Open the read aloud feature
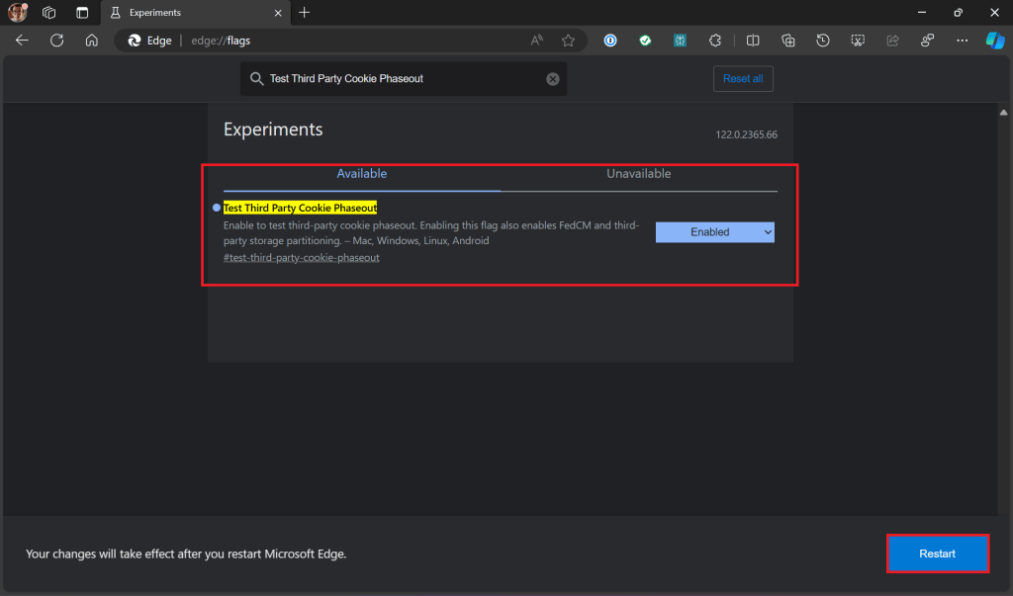The width and height of the screenshot is (1013, 596). click(535, 41)
